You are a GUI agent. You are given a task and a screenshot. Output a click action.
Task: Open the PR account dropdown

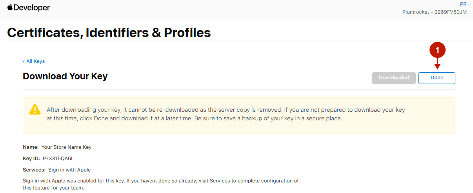(465, 4)
